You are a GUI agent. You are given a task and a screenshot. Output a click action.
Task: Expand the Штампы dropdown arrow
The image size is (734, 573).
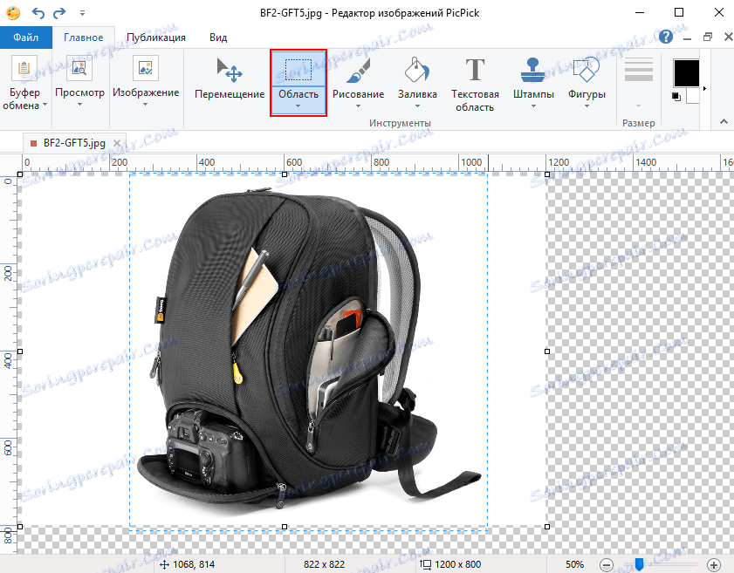533,106
